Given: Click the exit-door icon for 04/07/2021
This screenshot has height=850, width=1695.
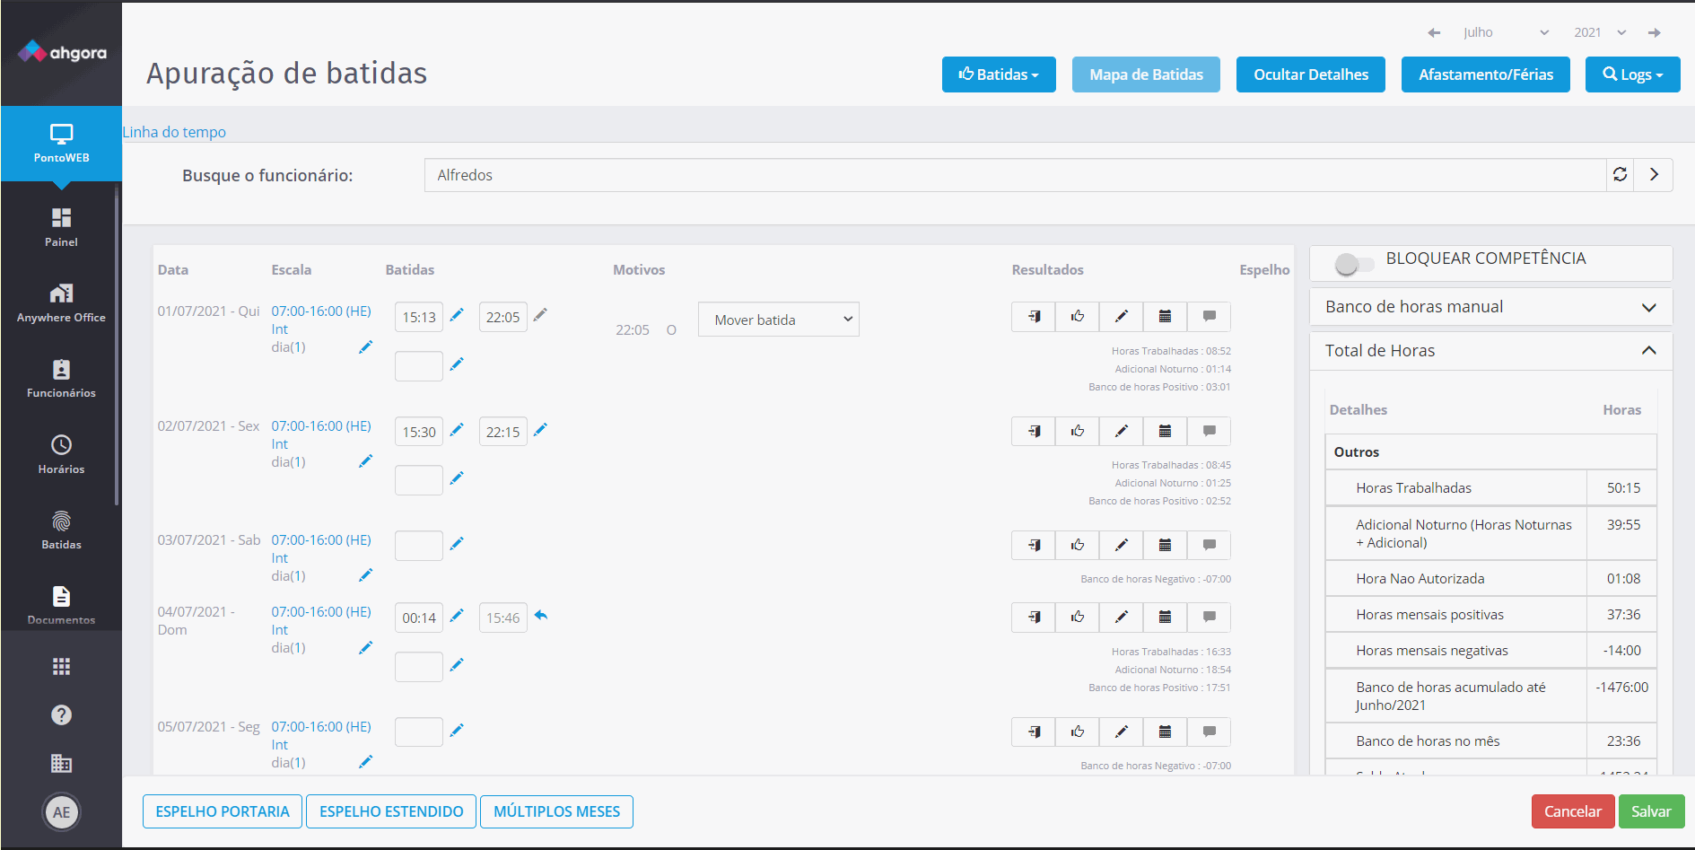Looking at the screenshot, I should point(1034,617).
